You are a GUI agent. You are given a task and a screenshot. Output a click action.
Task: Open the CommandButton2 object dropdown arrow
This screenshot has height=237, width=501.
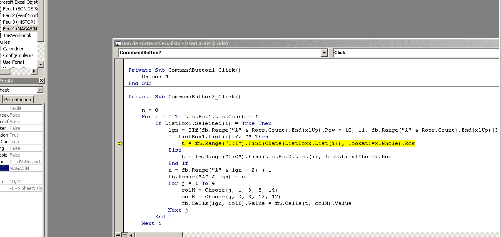[324, 53]
